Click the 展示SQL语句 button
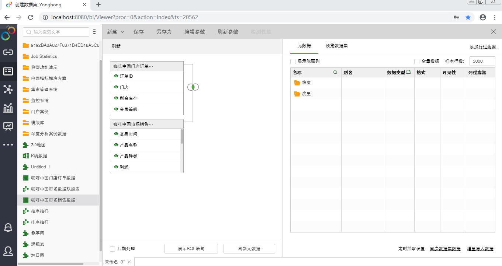 click(191, 249)
